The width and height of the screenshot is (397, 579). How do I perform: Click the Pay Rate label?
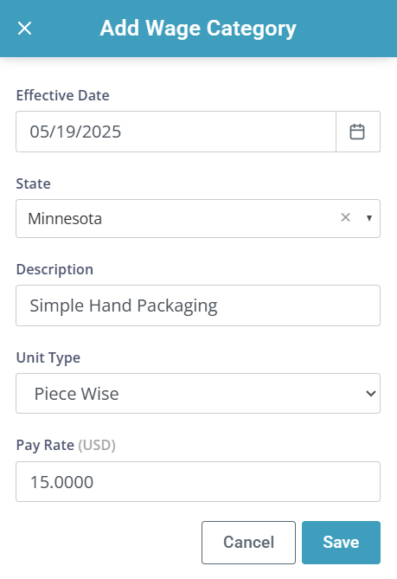point(45,446)
